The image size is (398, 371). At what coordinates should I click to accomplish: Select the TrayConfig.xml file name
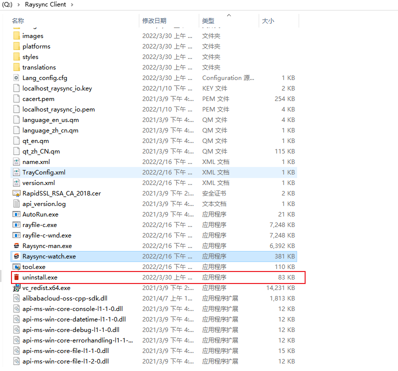pos(44,172)
